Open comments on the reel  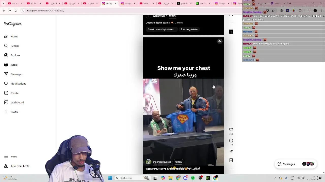click(231, 141)
